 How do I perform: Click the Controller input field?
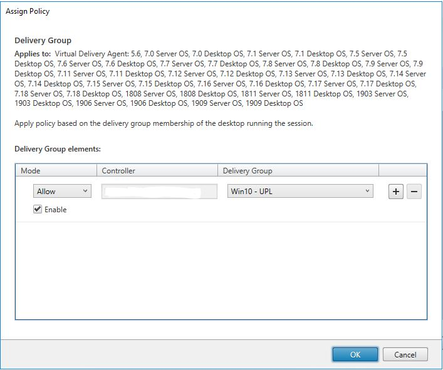coord(159,192)
